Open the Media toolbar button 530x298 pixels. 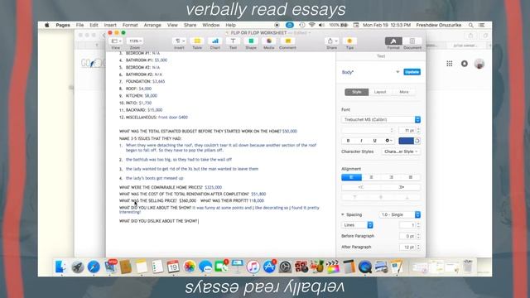(268, 41)
